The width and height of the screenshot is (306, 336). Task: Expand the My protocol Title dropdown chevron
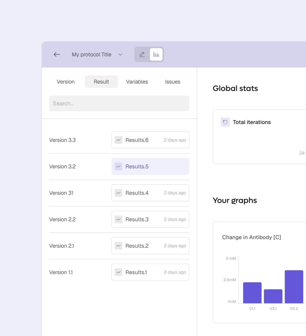pos(120,54)
